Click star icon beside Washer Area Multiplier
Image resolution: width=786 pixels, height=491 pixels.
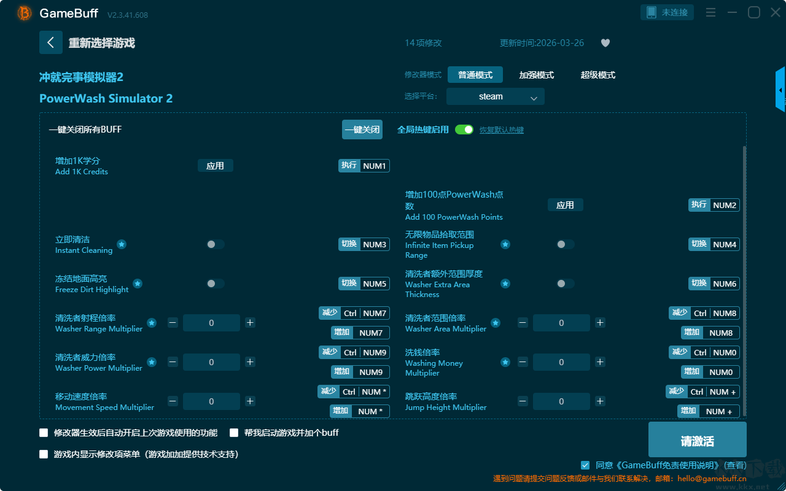pyautogui.click(x=495, y=323)
